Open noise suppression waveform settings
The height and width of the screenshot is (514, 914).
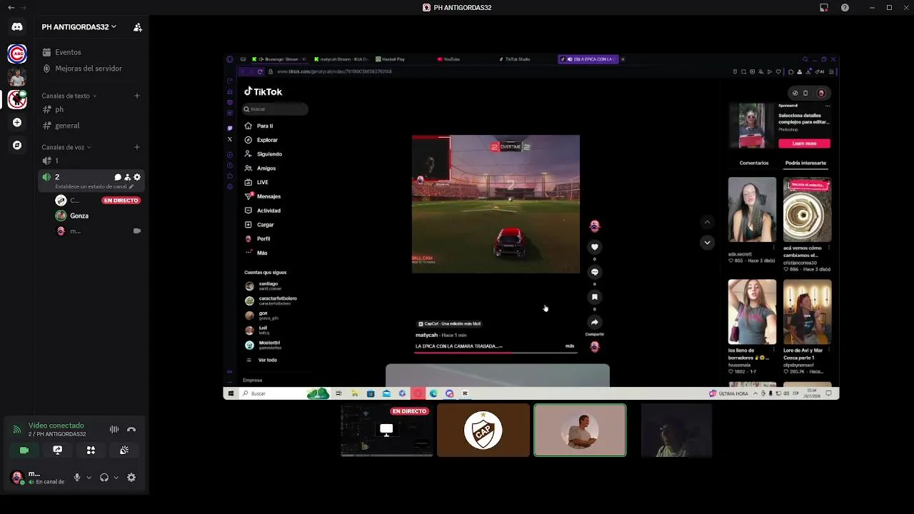[114, 429]
